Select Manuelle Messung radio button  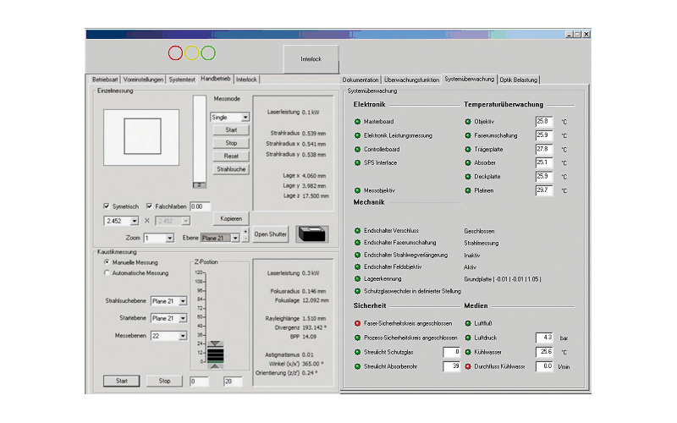click(107, 262)
